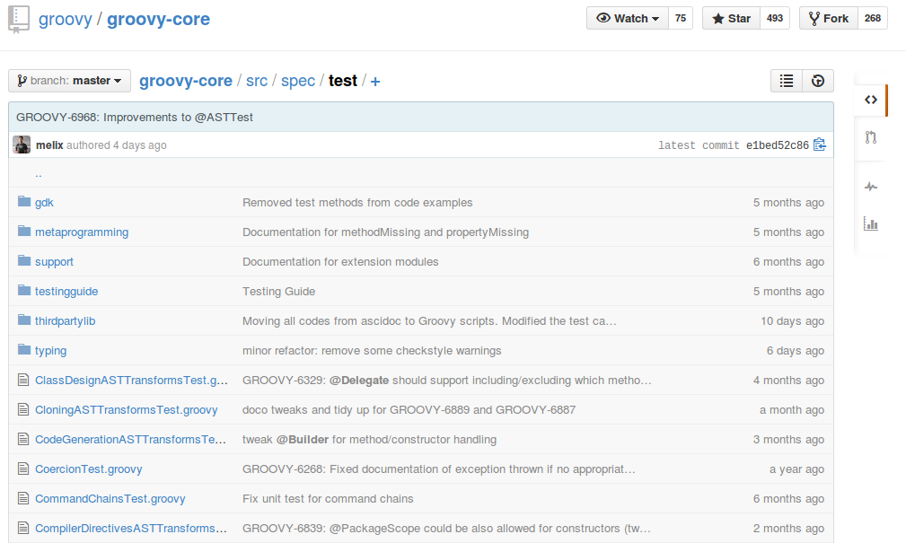Copy the full commit SHA via clipboard icon

tap(819, 145)
